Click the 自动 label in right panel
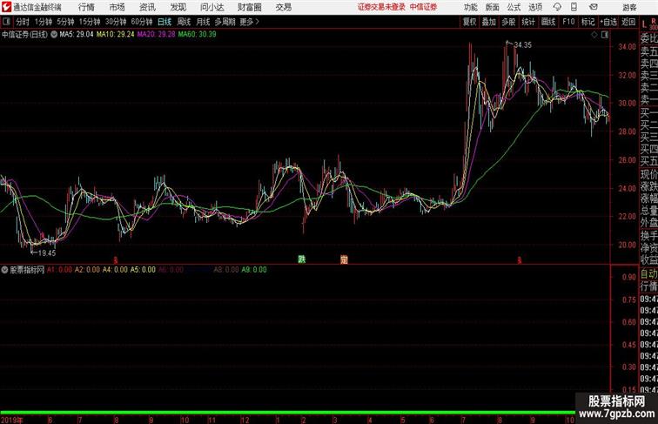The image size is (658, 424). click(648, 274)
